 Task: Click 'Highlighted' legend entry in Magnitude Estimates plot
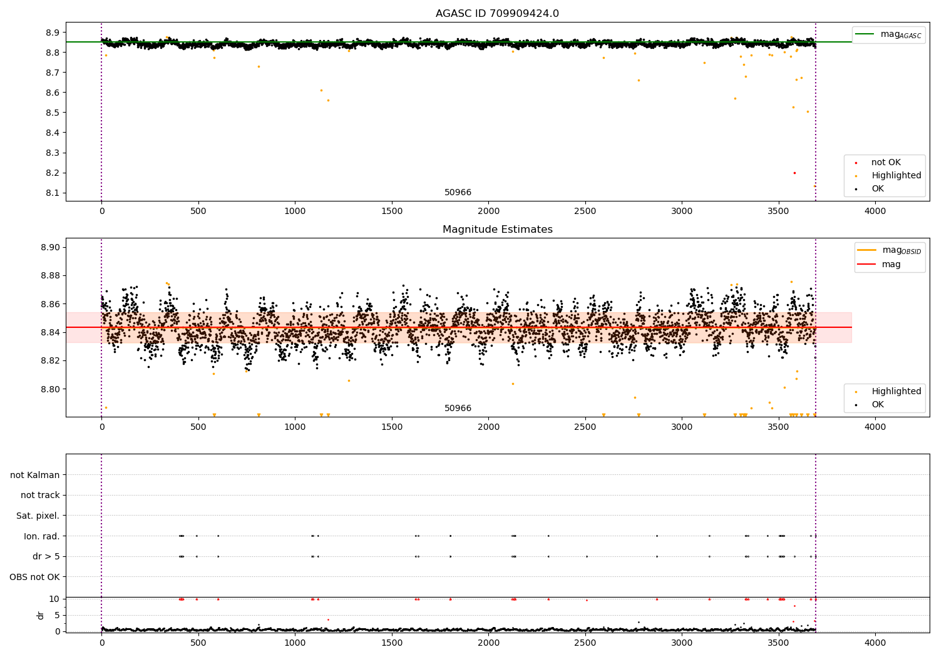pos(896,392)
